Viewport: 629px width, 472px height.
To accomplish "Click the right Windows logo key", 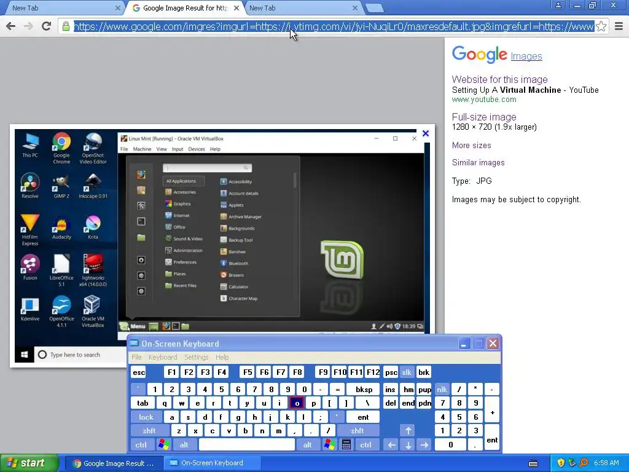I will (x=330, y=445).
